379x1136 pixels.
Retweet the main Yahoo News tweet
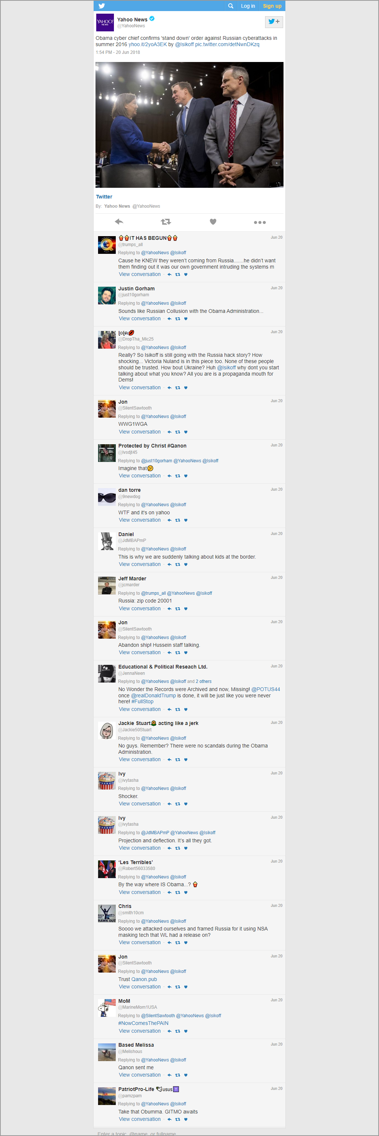166,222
